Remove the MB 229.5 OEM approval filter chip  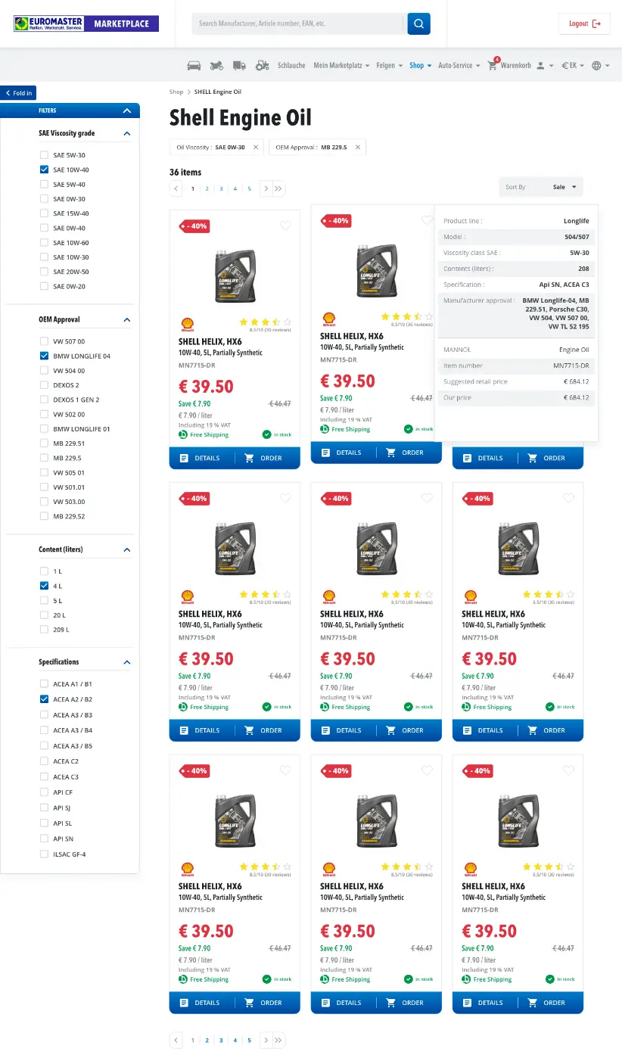point(357,147)
